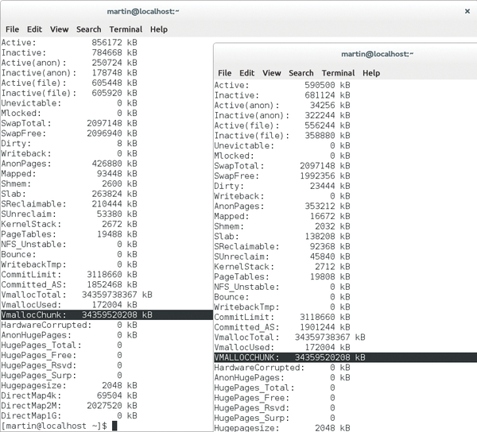Open View menu in the back terminal window
This screenshot has width=477, height=432.
point(59,29)
